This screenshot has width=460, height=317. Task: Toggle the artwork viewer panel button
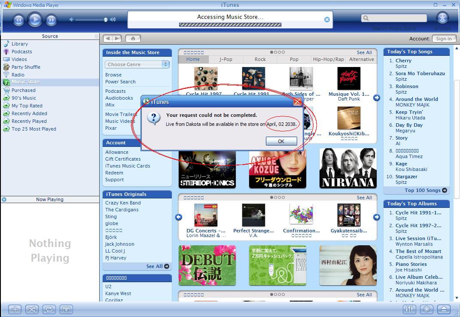pos(66,309)
